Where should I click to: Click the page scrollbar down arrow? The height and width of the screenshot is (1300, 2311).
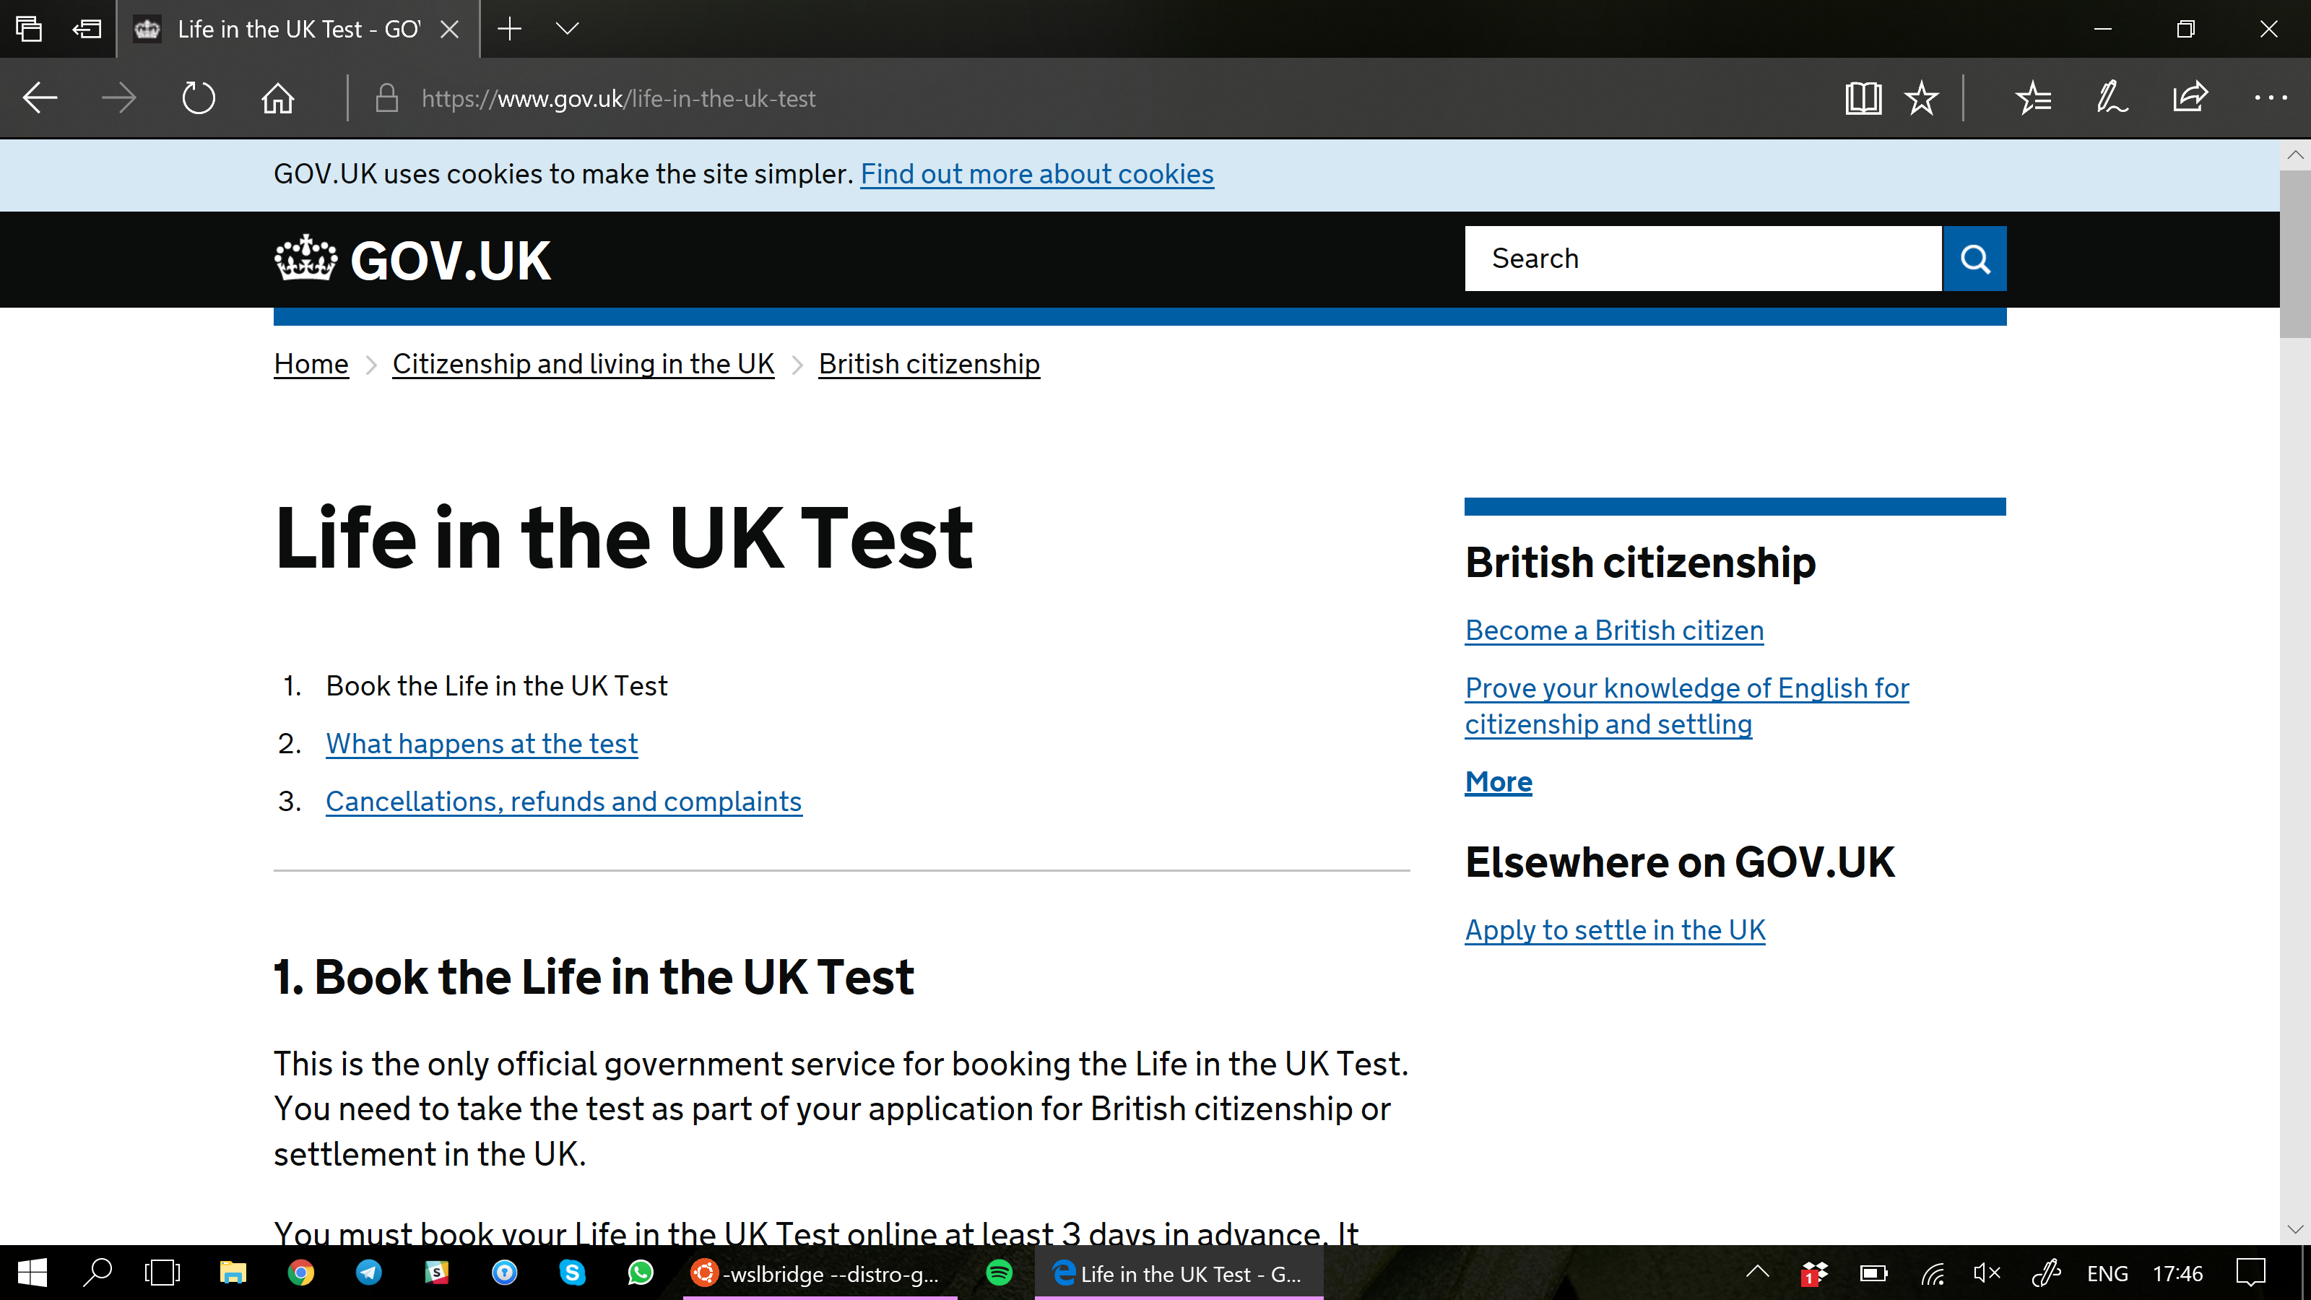(x=2295, y=1229)
